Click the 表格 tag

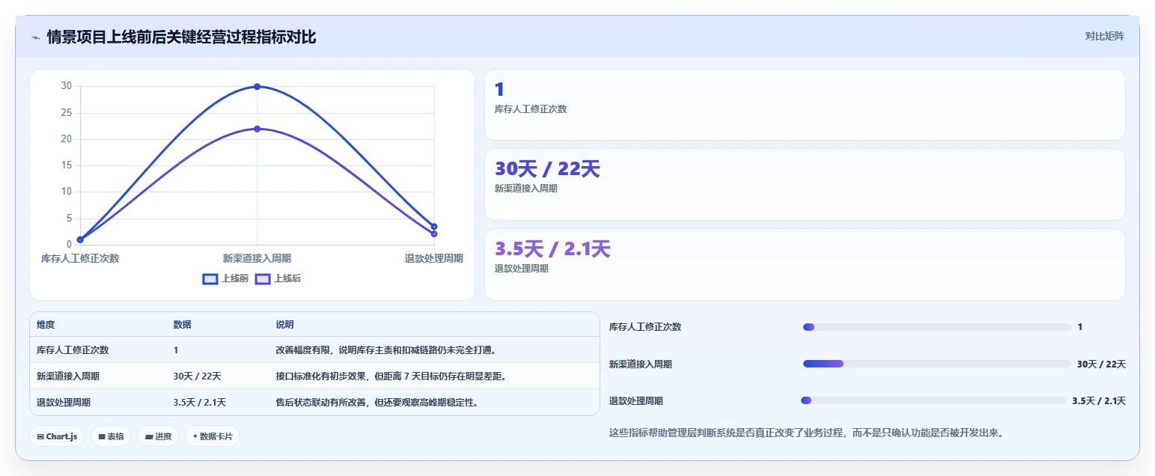pyautogui.click(x=111, y=436)
